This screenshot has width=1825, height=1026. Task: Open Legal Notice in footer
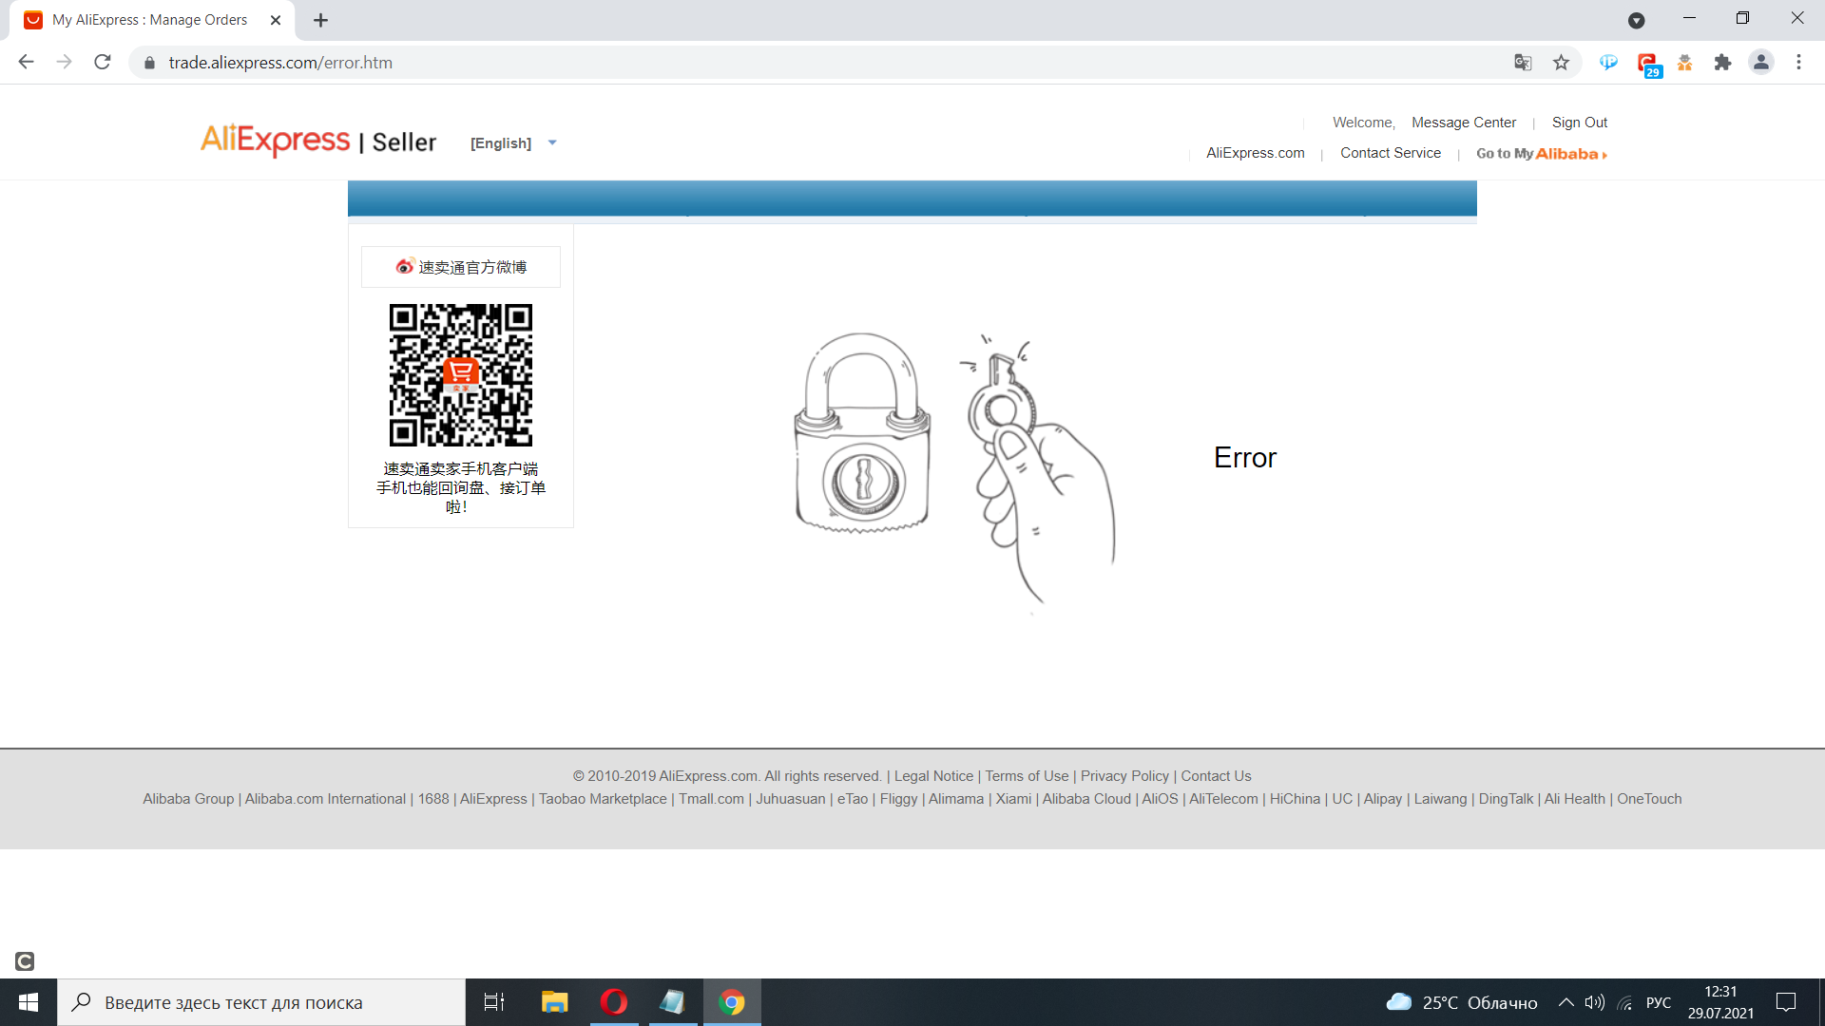coord(933,776)
